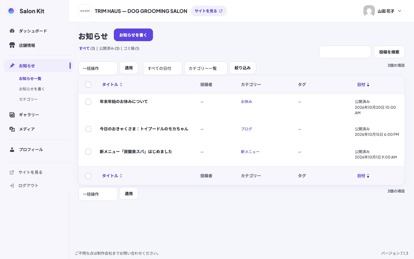Open the top 一括操作 bulk action dropdown

click(98, 68)
